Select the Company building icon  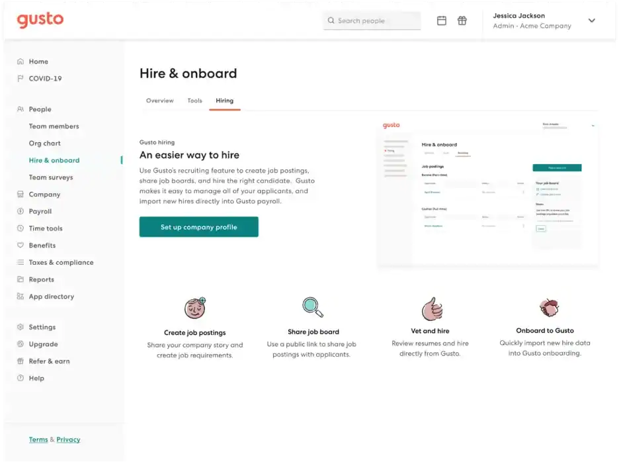pos(21,194)
